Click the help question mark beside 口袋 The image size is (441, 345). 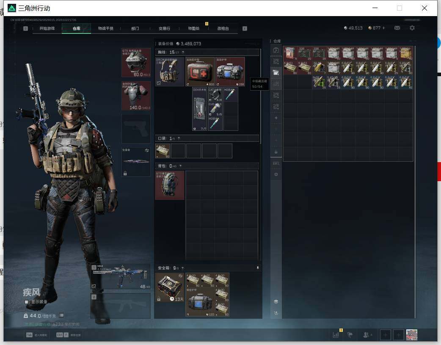[179, 138]
